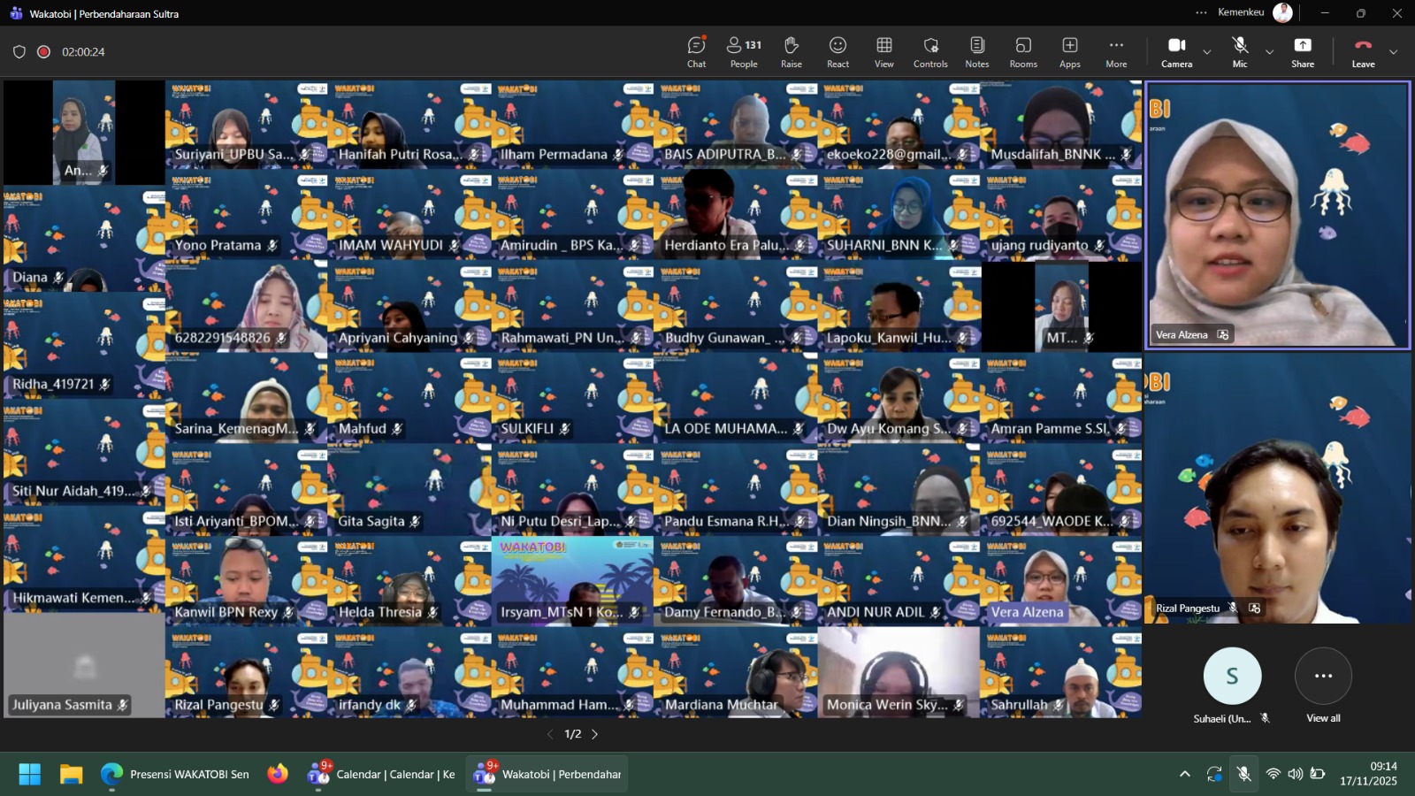Screen dimensions: 1415x796
Task: Open Controls meeting menu
Action: pos(930,51)
